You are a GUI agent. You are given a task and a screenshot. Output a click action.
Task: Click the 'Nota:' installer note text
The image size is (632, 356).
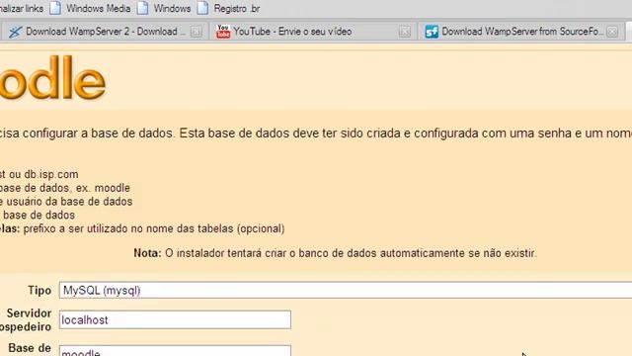[x=335, y=253]
